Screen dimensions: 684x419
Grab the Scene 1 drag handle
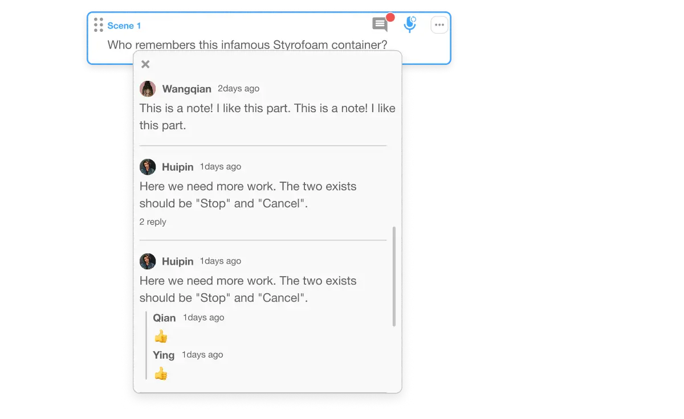(99, 25)
